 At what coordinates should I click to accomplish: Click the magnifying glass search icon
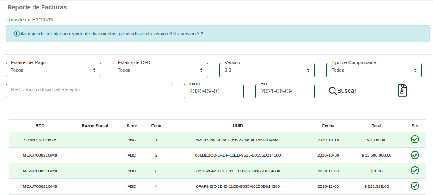tap(332, 91)
